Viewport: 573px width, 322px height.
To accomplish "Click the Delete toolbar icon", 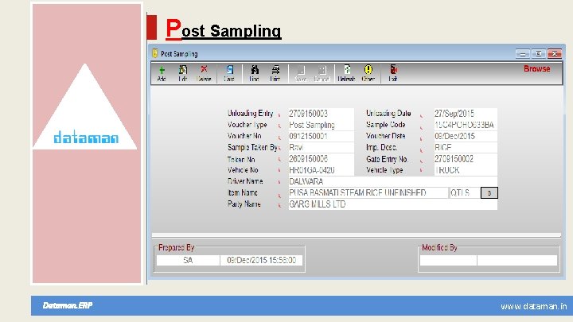I will (x=204, y=73).
